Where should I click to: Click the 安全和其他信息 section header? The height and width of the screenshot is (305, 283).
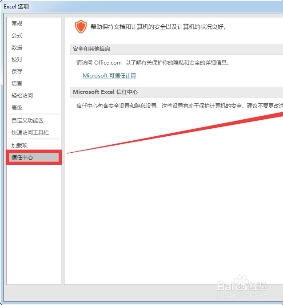click(x=176, y=49)
